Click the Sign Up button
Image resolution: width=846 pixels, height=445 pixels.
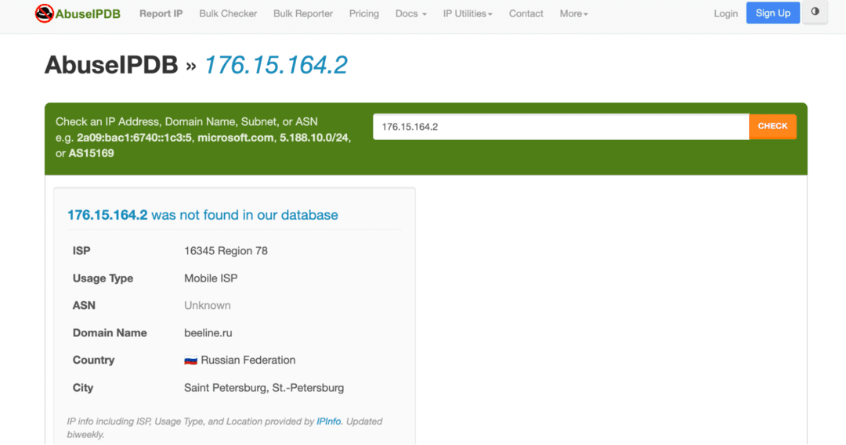click(x=772, y=13)
